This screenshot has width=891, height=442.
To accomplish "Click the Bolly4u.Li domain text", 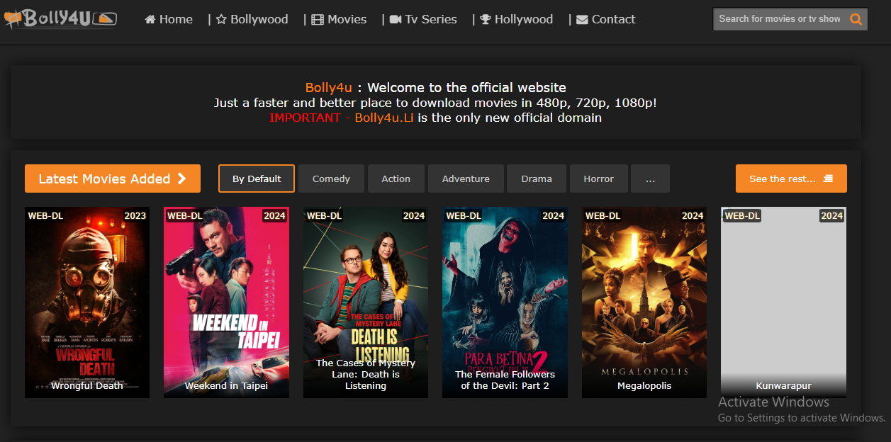I will pos(384,118).
